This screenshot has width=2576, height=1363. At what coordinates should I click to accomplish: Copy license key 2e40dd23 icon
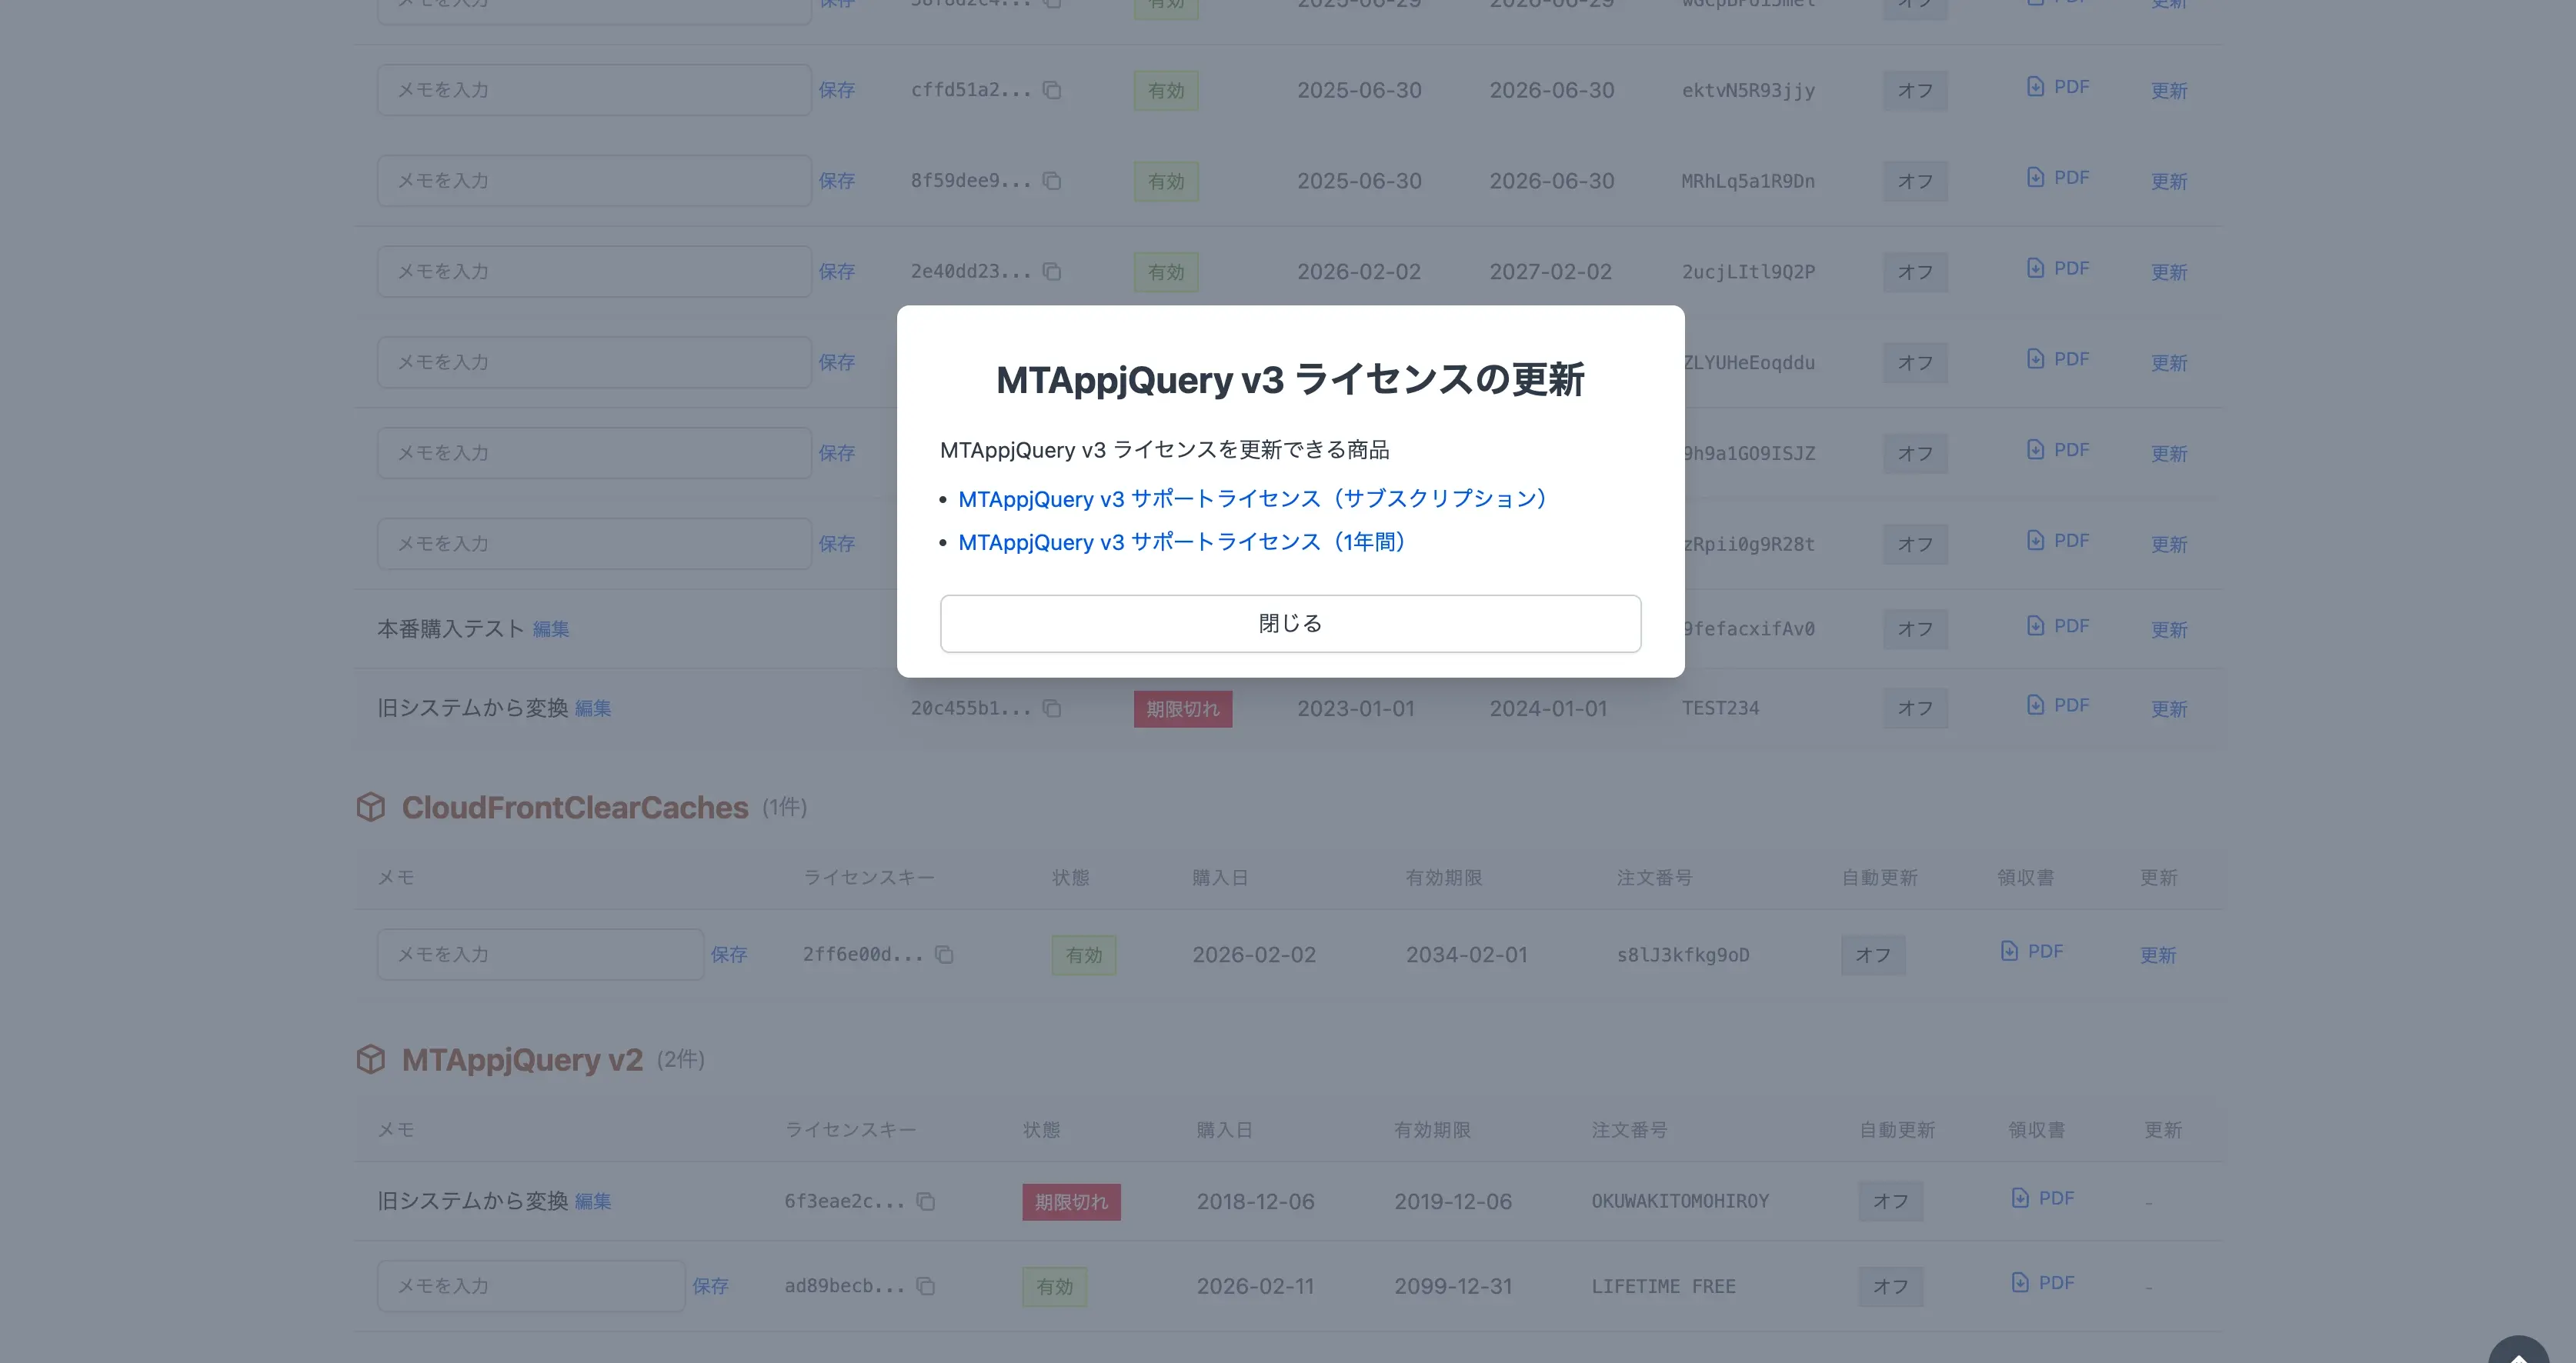(x=1051, y=272)
